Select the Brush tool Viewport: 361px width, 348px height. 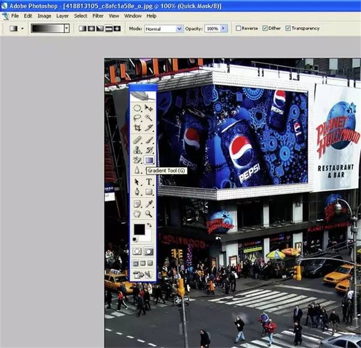(149, 140)
